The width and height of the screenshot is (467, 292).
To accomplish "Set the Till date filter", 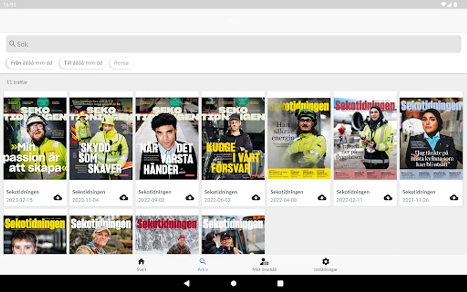I will click(83, 63).
